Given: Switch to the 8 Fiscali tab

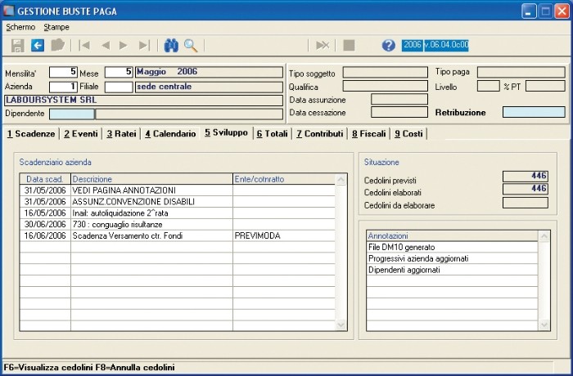Looking at the screenshot, I should [x=368, y=134].
